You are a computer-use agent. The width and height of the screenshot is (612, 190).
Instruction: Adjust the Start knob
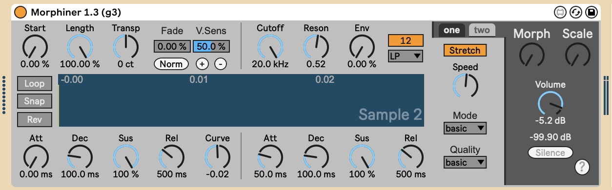35,47
